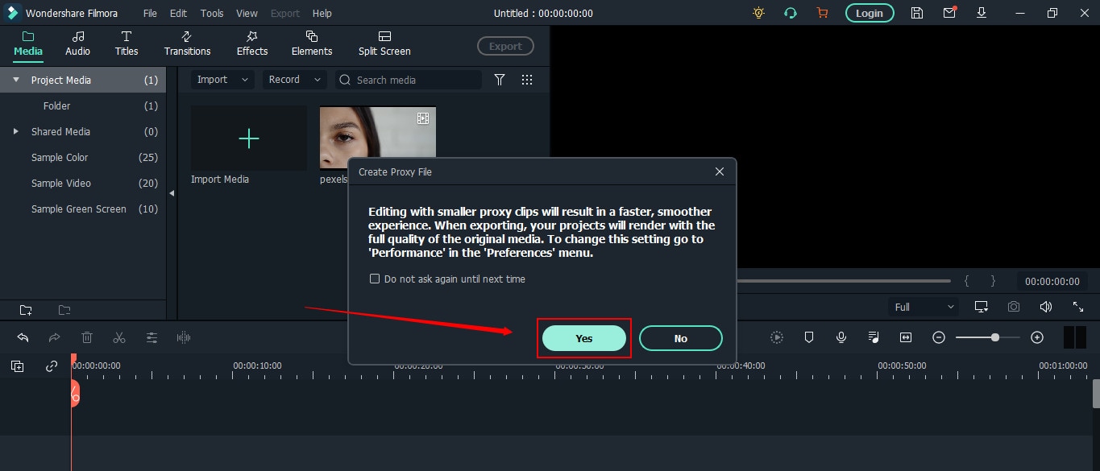Switch media view with grid icon
This screenshot has height=471, width=1100.
click(x=527, y=80)
